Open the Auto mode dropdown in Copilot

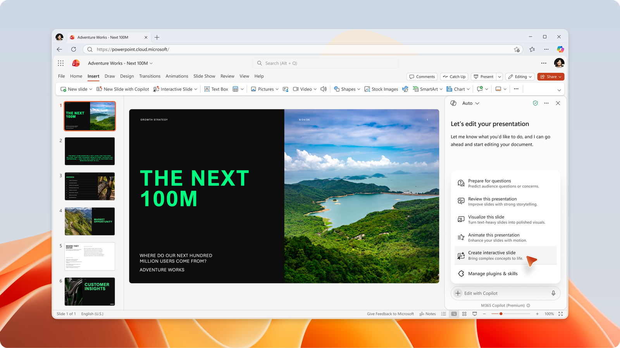471,103
